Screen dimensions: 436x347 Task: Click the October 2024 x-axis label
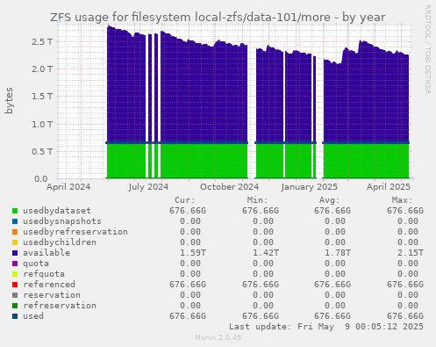click(x=229, y=187)
